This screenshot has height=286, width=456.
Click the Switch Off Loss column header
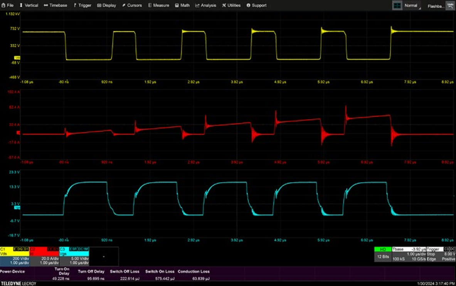point(125,271)
